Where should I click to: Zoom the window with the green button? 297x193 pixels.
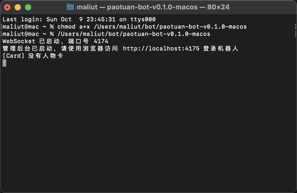point(28,7)
